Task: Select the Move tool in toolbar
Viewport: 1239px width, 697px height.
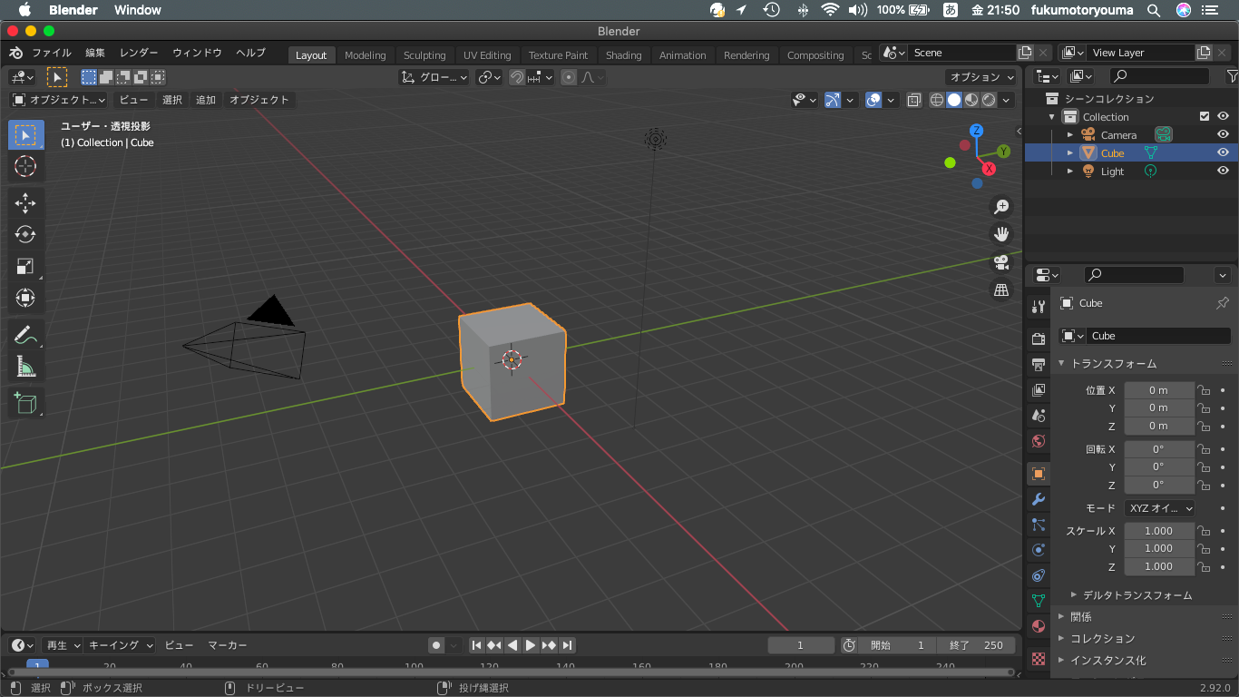Action: point(25,202)
